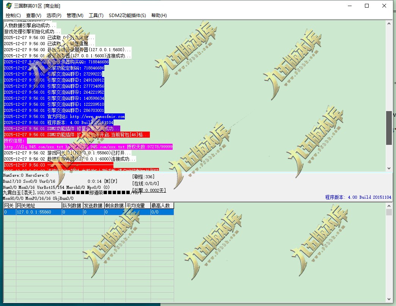Click the log panel scrollbar thumb
The height and width of the screenshot is (306, 396).
point(389,128)
